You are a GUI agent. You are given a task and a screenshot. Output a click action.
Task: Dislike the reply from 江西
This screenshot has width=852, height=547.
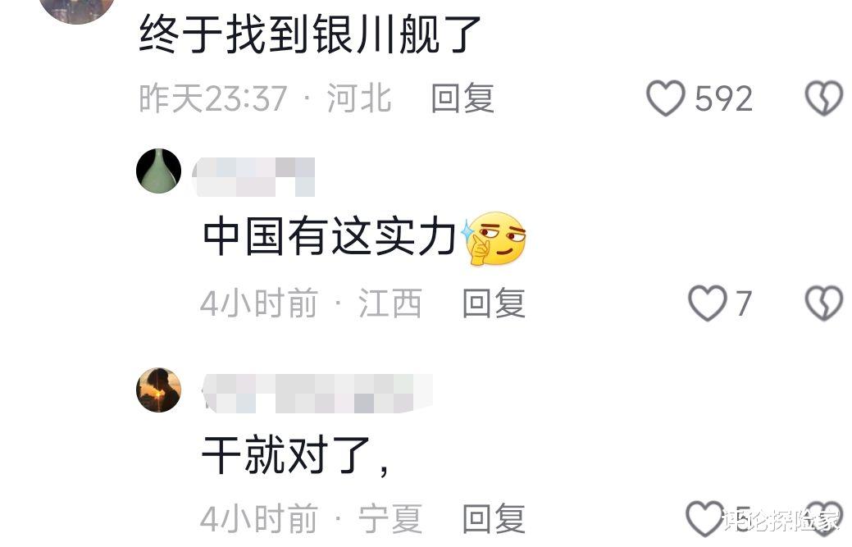(x=824, y=303)
